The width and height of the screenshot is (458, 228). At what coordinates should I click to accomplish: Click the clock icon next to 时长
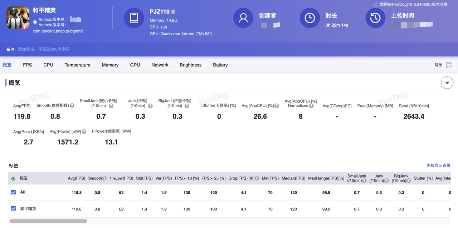pos(310,18)
